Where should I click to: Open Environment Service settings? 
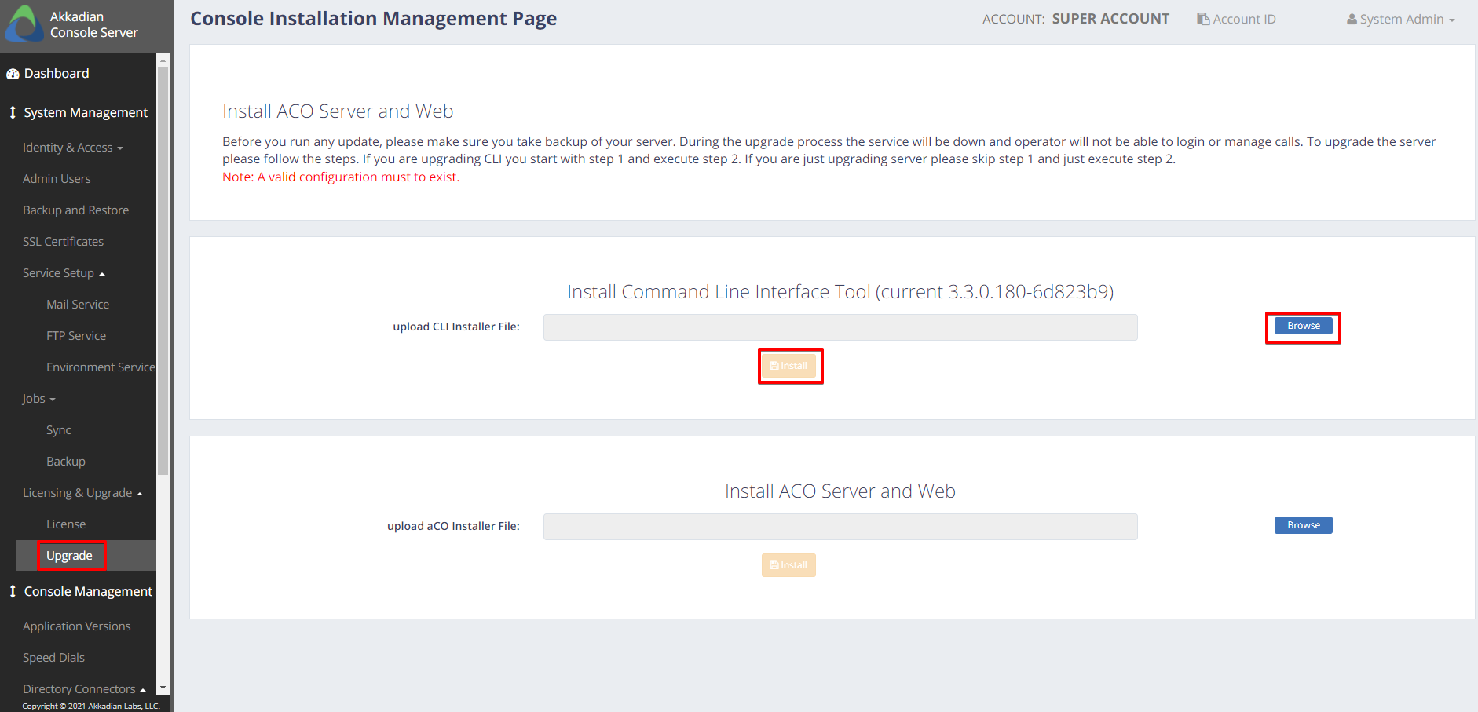[x=101, y=367]
